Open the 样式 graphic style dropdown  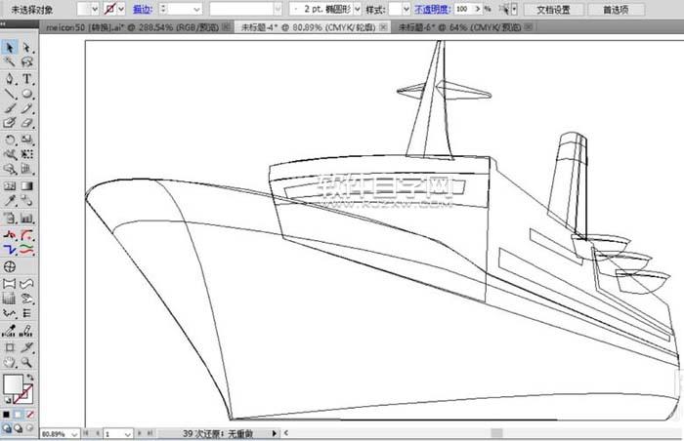406,9
